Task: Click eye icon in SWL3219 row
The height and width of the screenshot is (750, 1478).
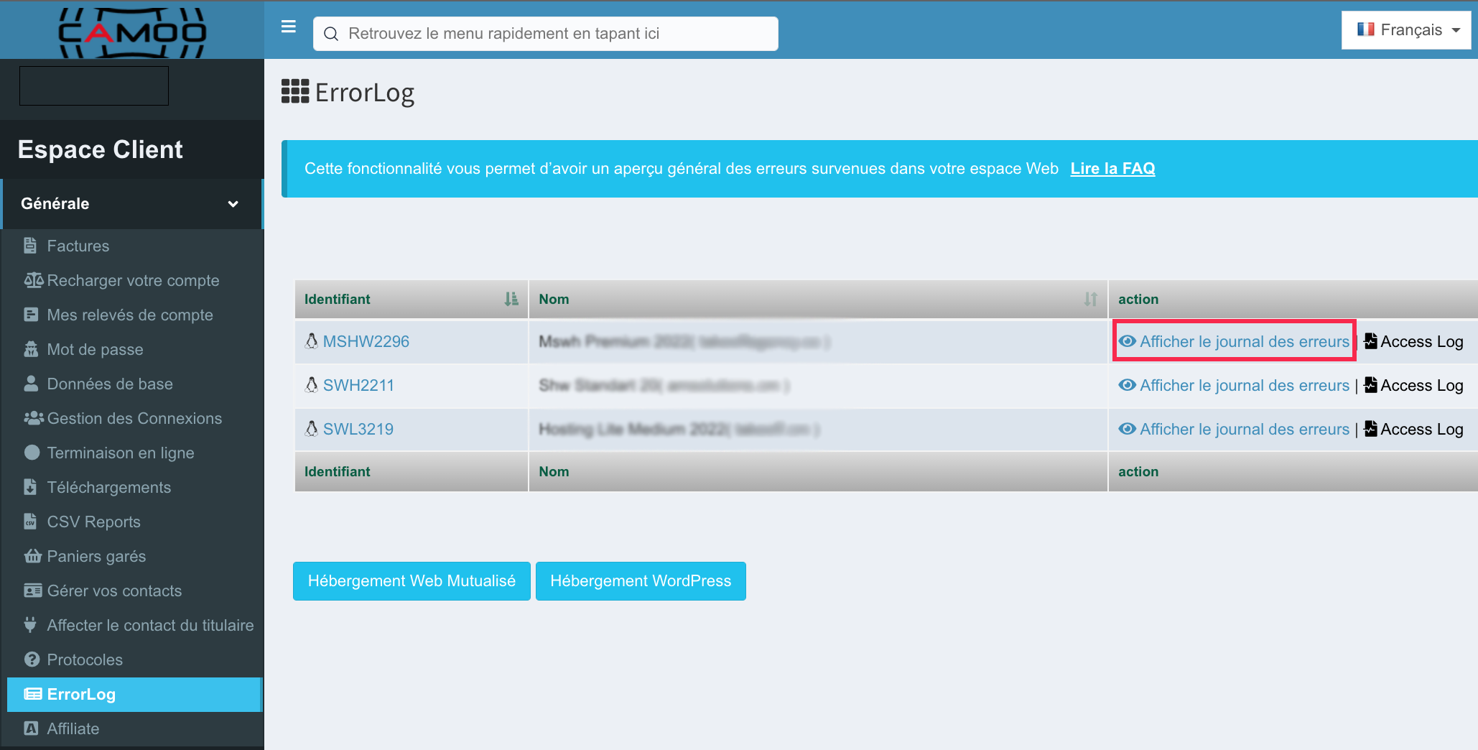Action: [x=1128, y=429]
